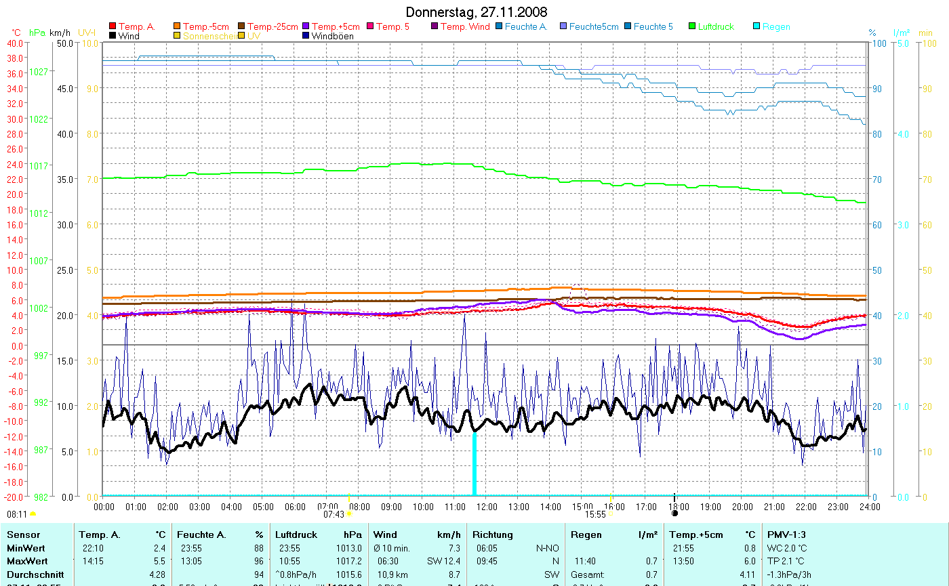Click the cyan rain bar near 11:40

pyautogui.click(x=474, y=464)
